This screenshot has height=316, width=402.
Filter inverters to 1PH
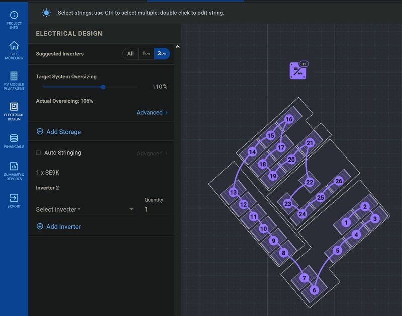[x=146, y=54]
